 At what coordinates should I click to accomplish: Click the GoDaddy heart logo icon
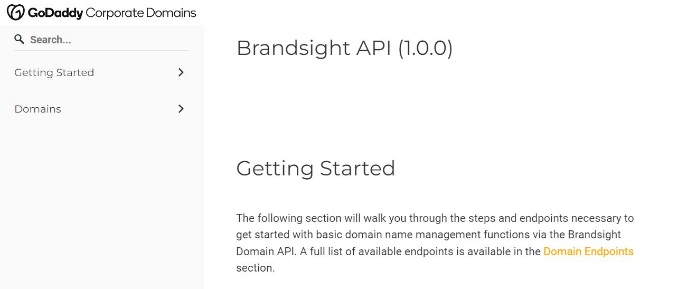pyautogui.click(x=16, y=13)
